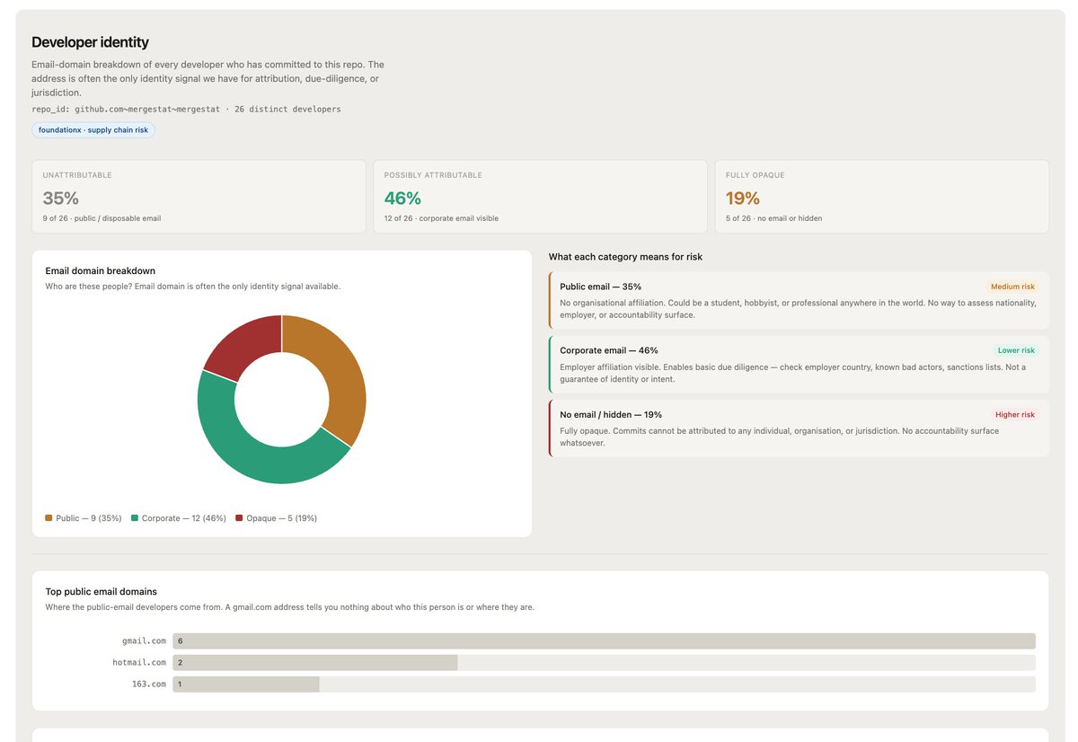
Task: Click the foundationx supply chain risk tag
Action: 93,130
